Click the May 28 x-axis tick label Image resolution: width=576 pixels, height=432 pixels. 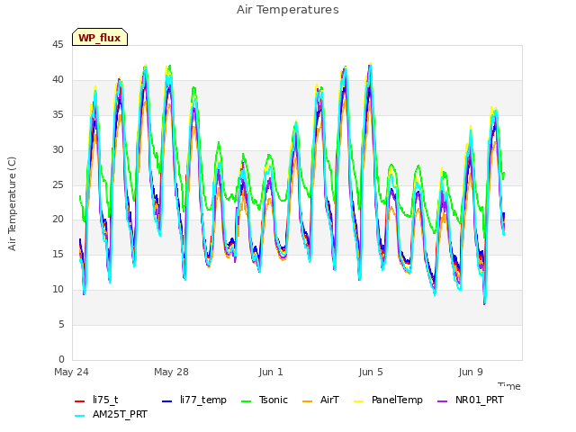click(x=172, y=372)
